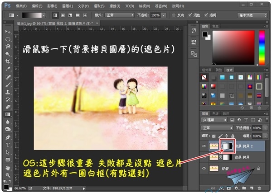Select the Hand tool
This screenshot has height=193, width=272.
tap(8, 168)
